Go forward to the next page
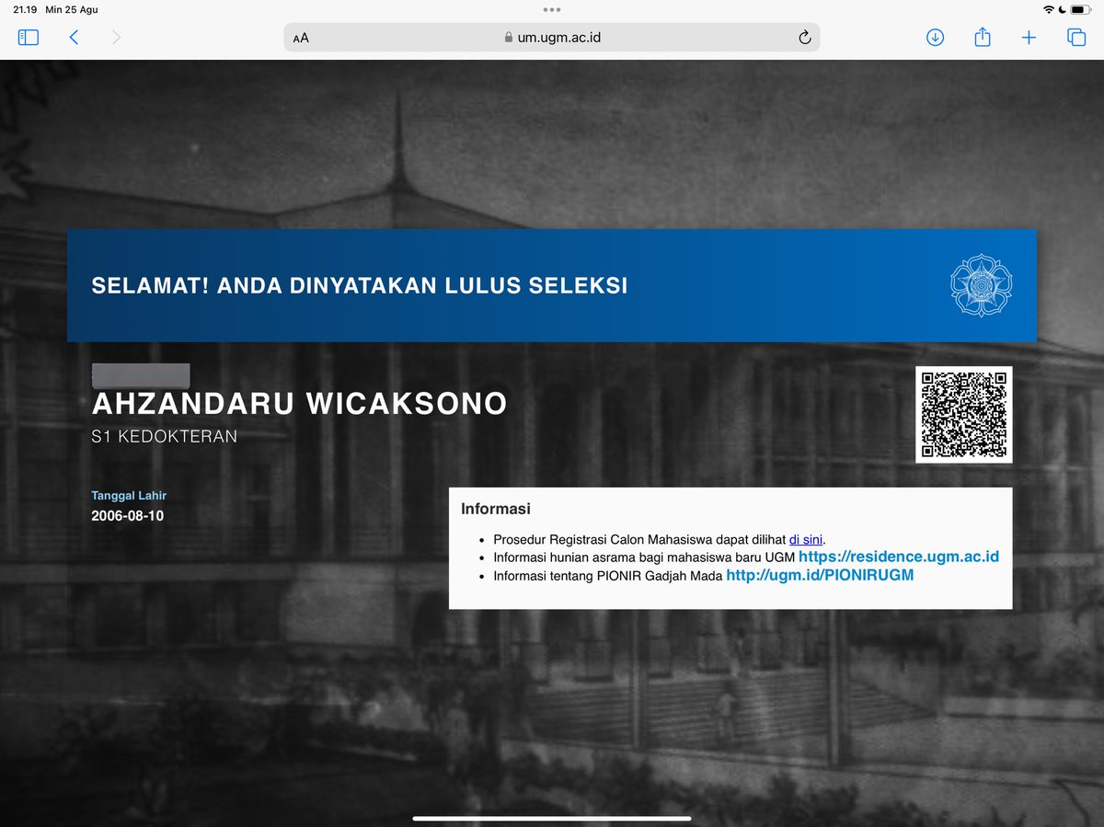 point(116,38)
